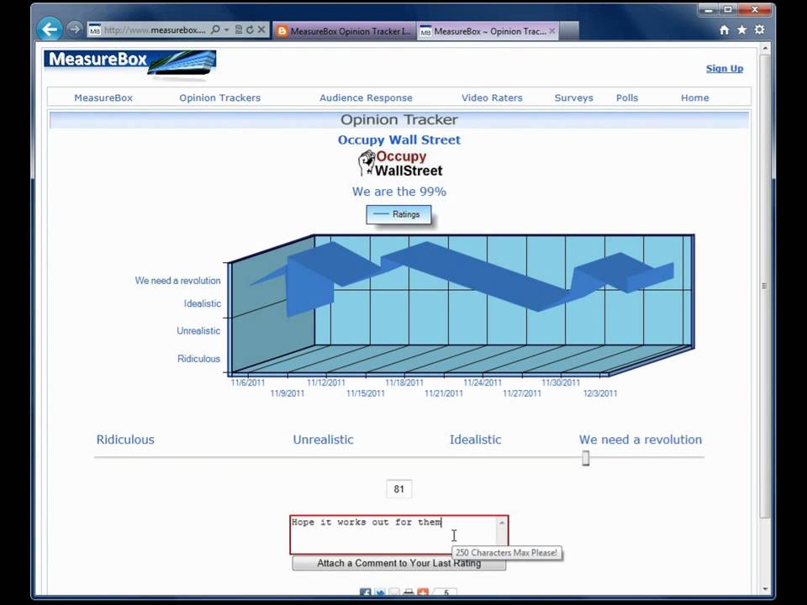Click the Unrealistic slider label

pyautogui.click(x=323, y=439)
